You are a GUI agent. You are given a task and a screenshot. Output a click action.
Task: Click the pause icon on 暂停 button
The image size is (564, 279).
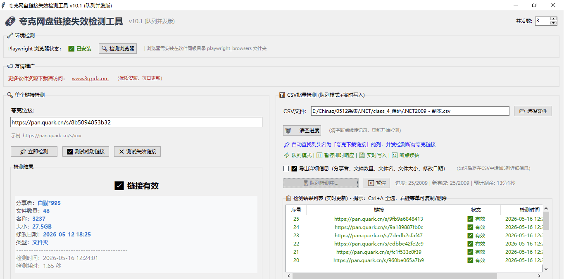pos(371,183)
